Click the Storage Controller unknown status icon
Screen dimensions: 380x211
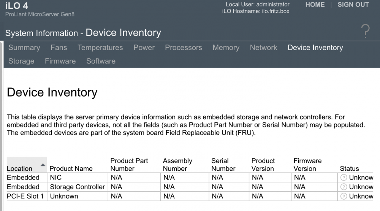(344, 187)
